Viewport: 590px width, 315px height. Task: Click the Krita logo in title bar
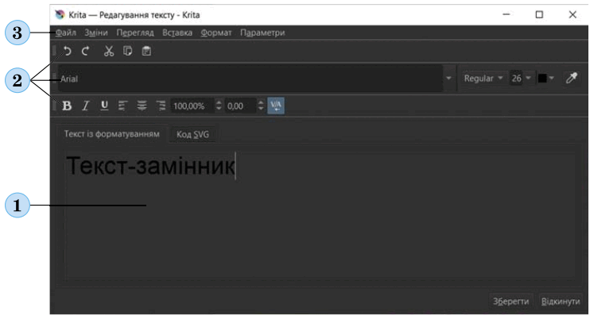click(x=60, y=15)
